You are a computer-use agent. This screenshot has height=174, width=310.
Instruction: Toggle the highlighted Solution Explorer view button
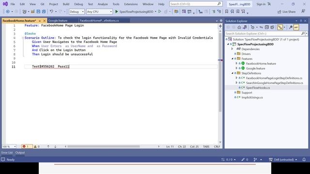pos(280,27)
